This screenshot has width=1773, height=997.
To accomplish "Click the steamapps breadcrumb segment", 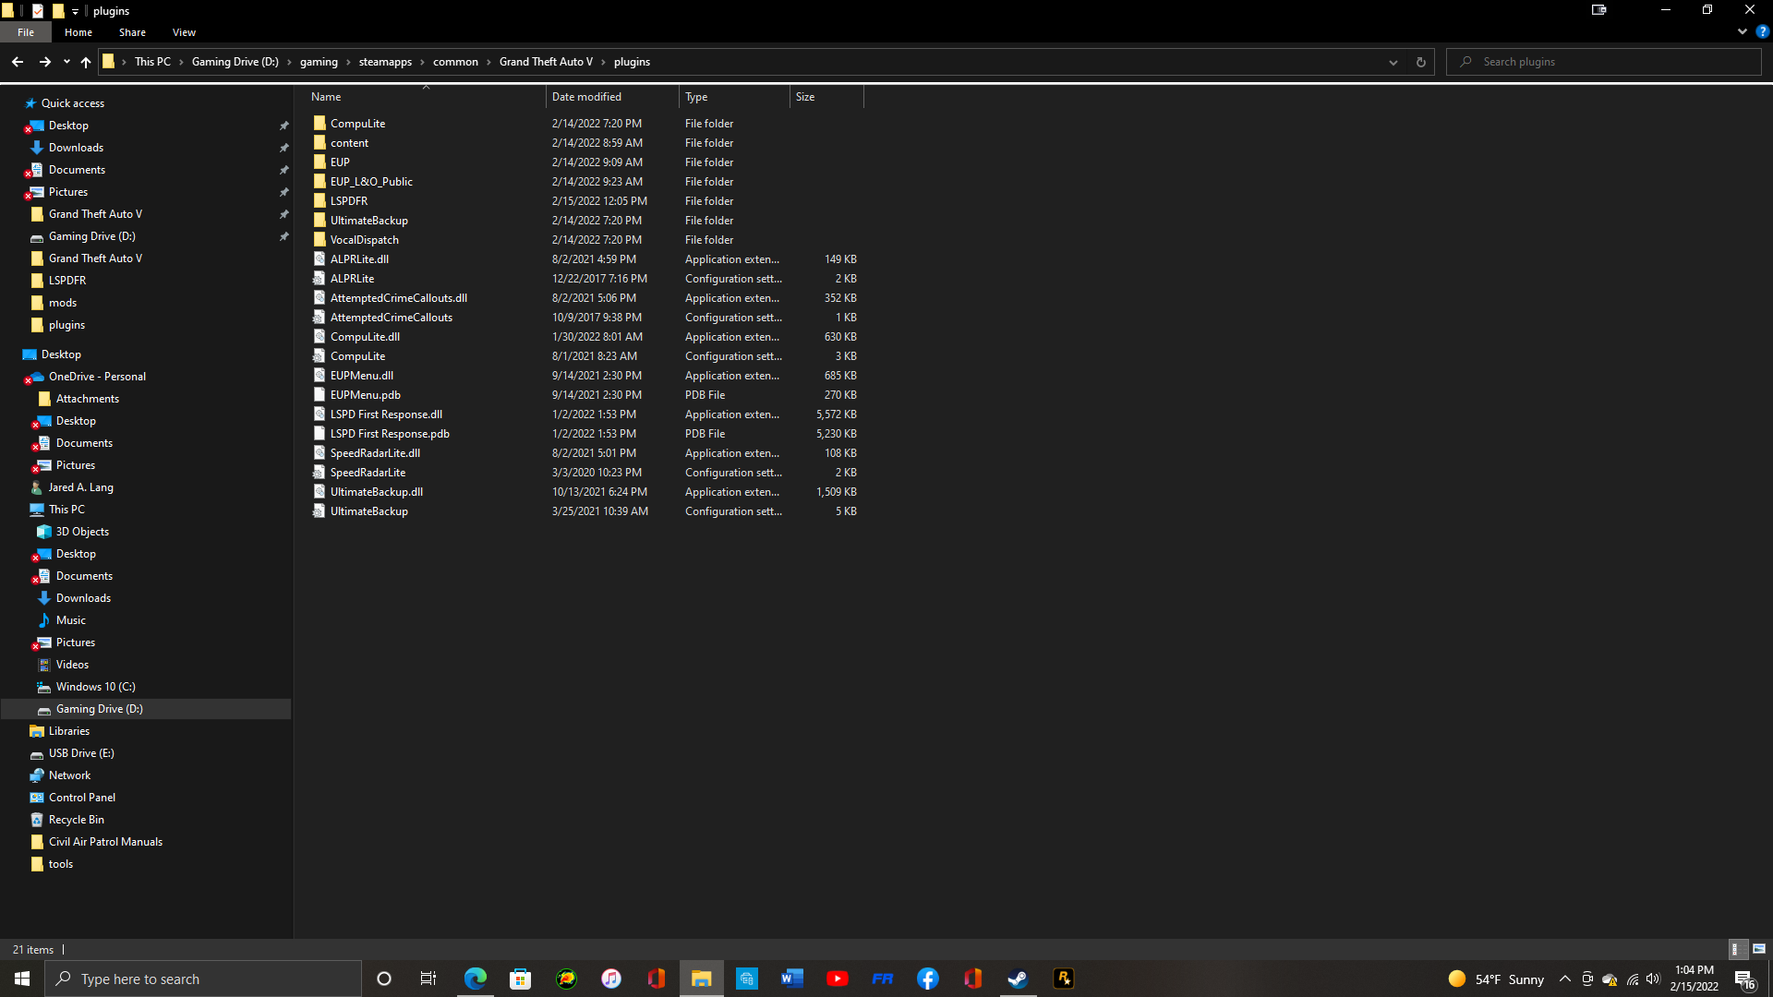I will click(385, 62).
